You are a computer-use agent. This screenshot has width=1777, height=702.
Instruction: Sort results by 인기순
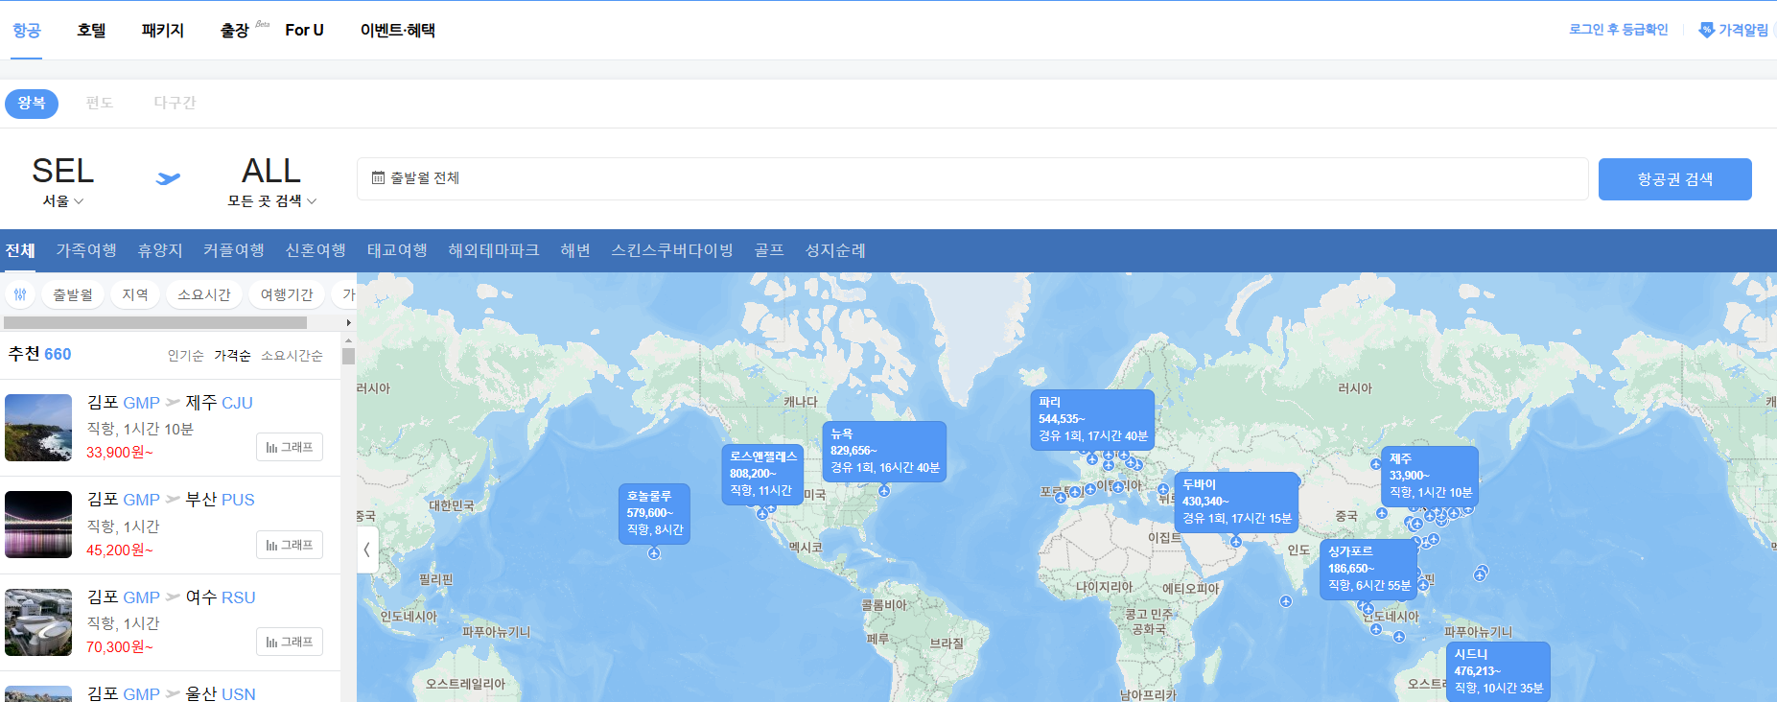[186, 356]
